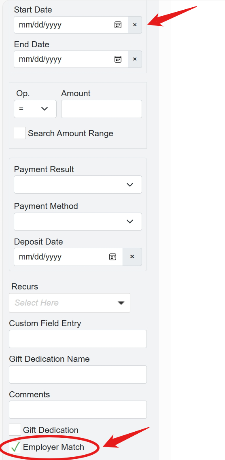Check the Search Amount Range checkbox
The image size is (225, 460).
click(x=20, y=133)
